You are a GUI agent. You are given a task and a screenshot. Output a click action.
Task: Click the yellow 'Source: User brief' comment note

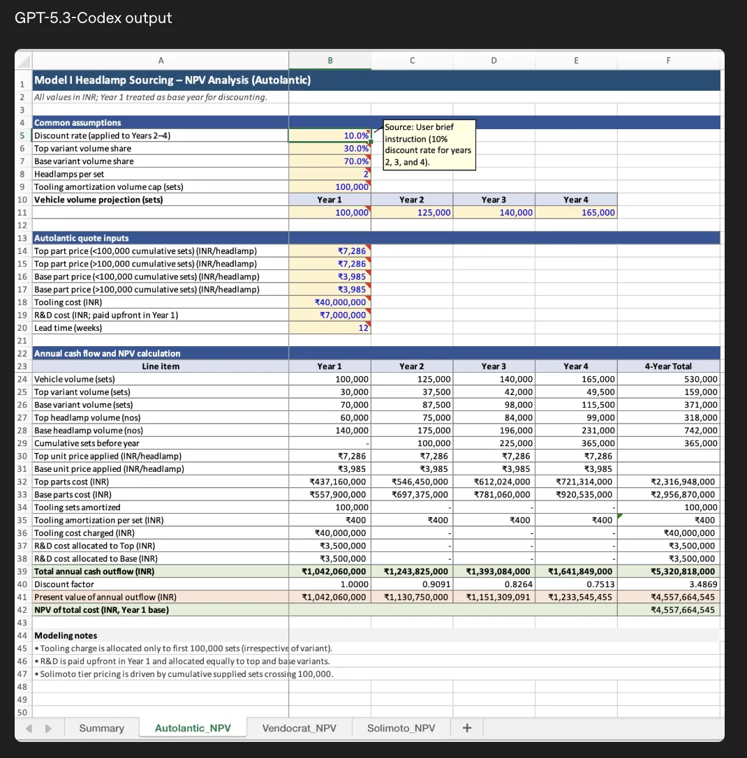coord(429,144)
